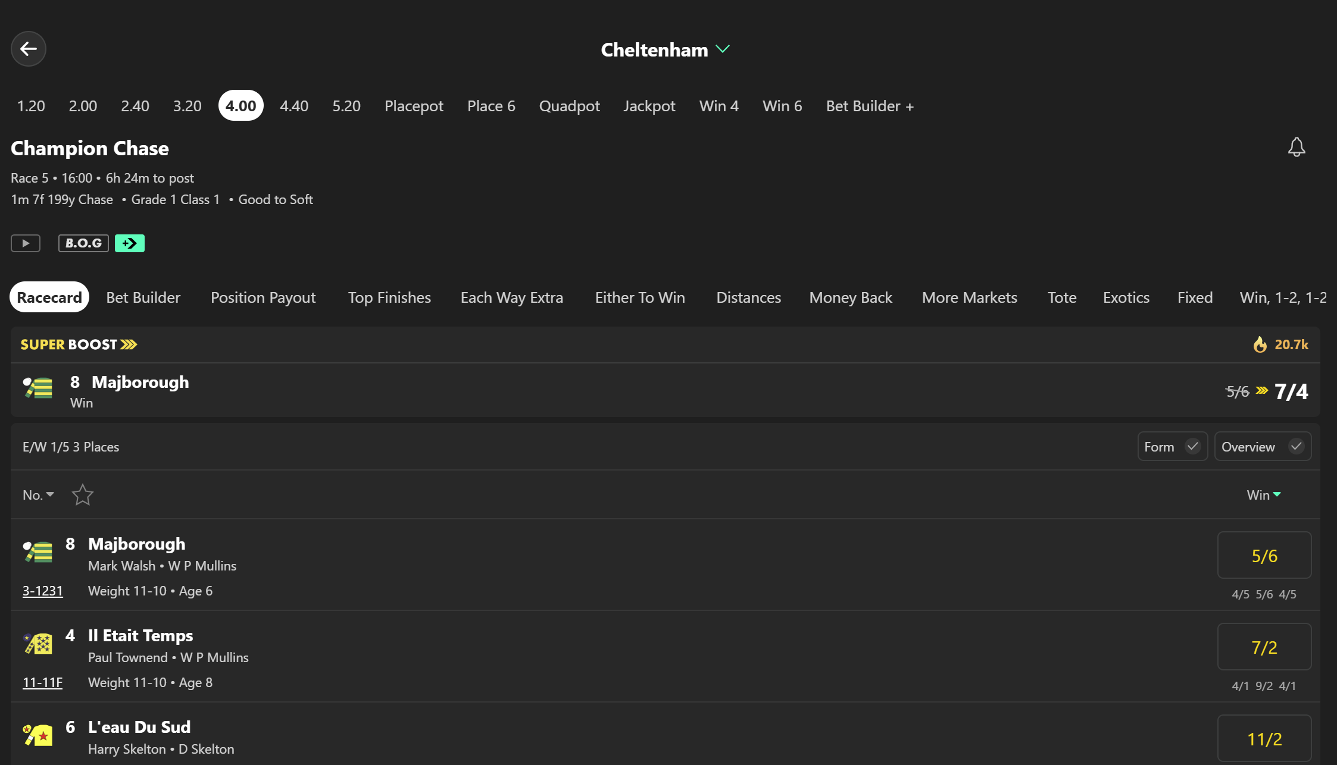
Task: Switch to the Racecard tab
Action: pos(49,297)
